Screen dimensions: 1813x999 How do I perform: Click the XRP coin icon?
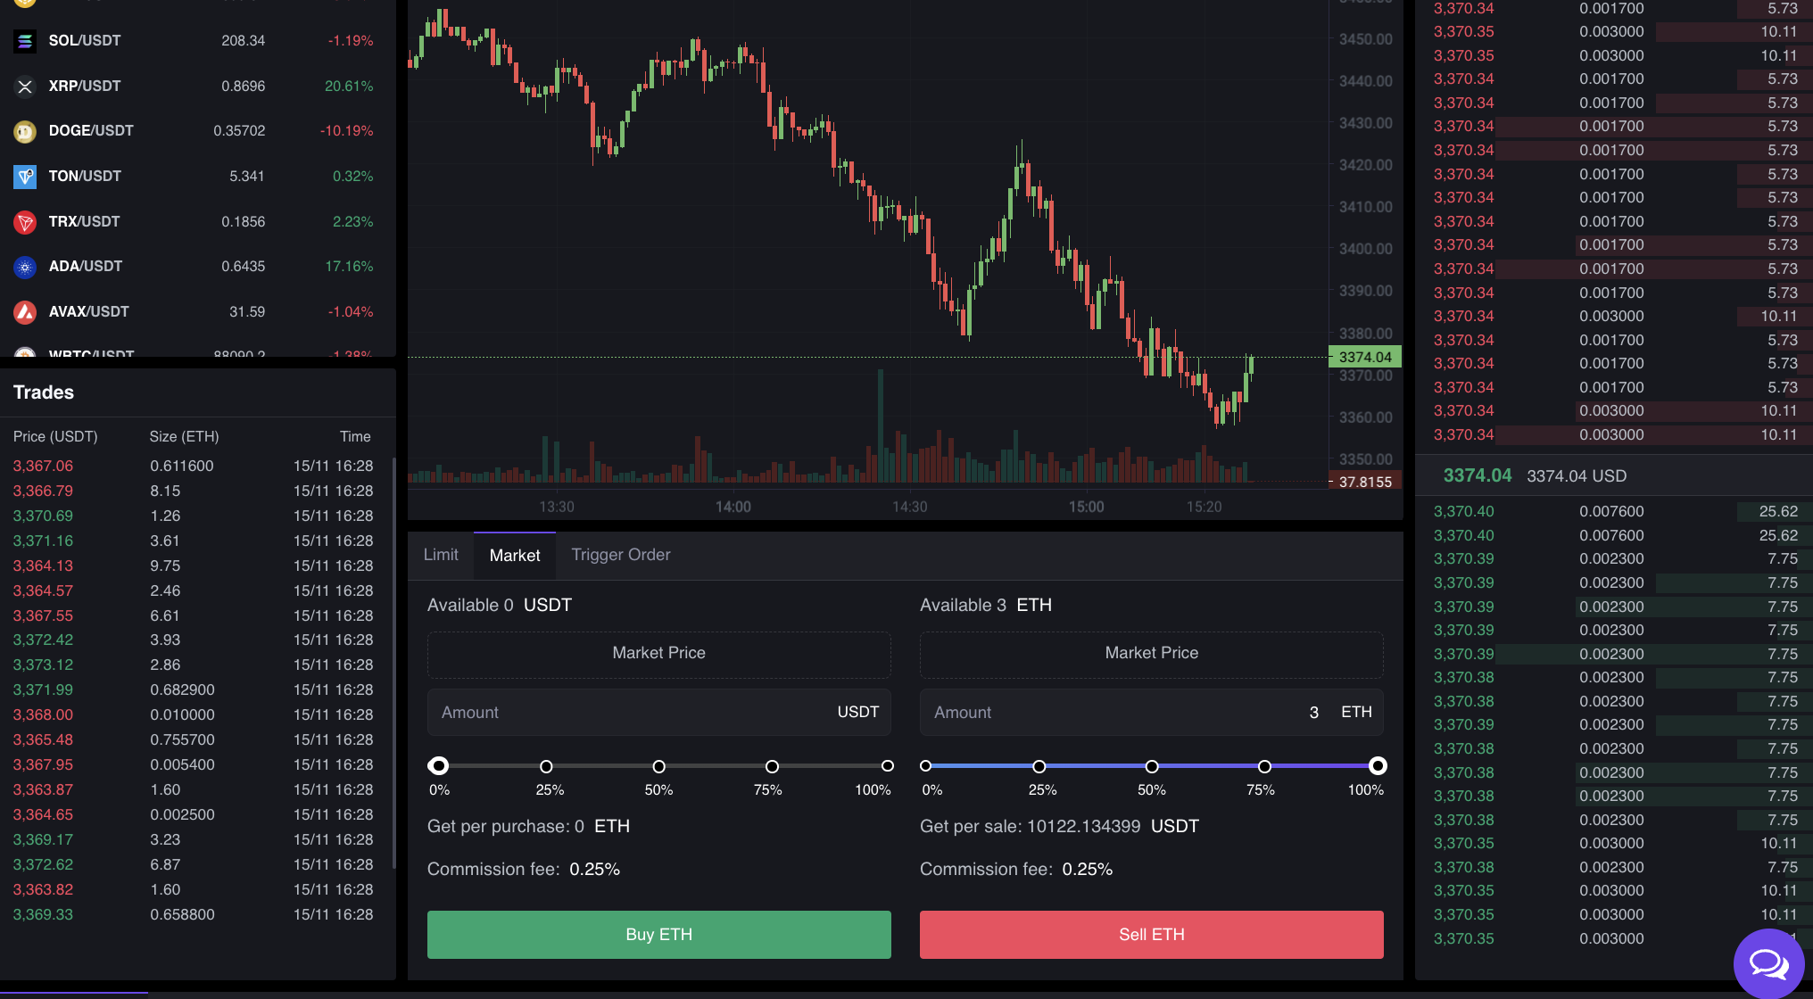click(25, 87)
